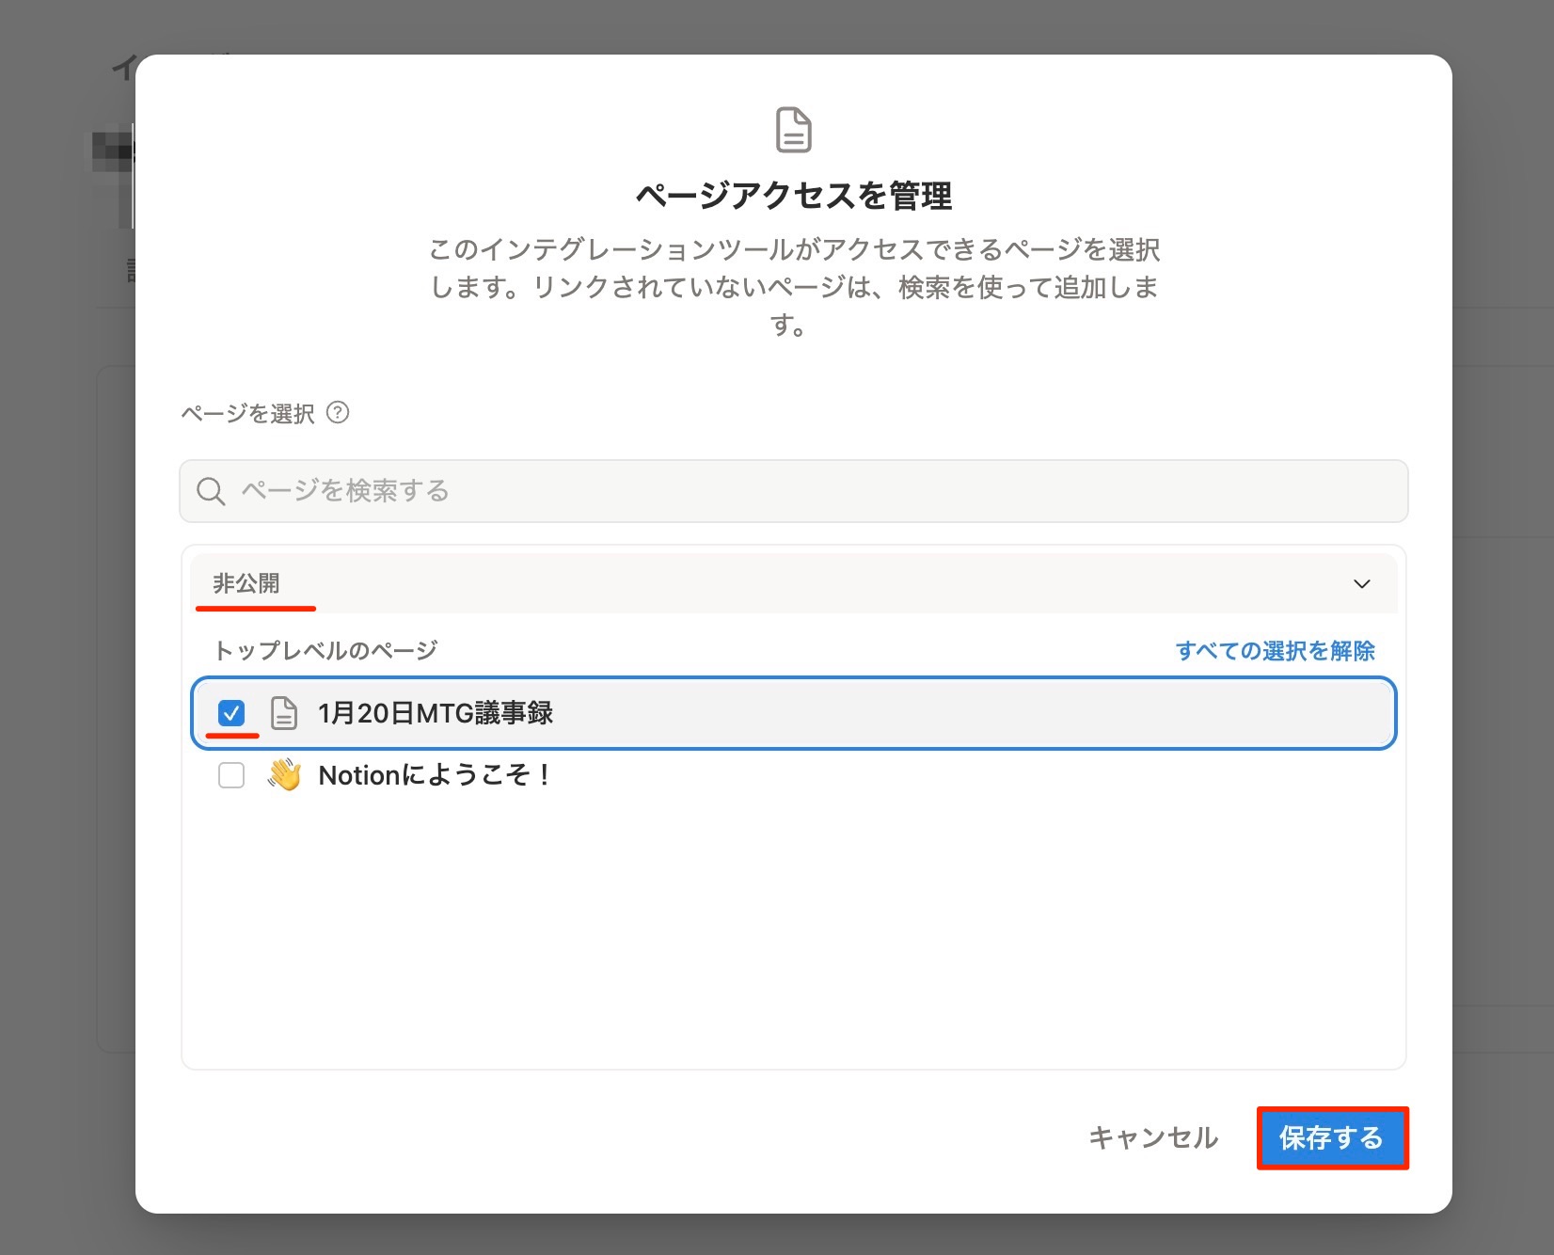Click the トップレベルのページ subheading

click(x=326, y=651)
